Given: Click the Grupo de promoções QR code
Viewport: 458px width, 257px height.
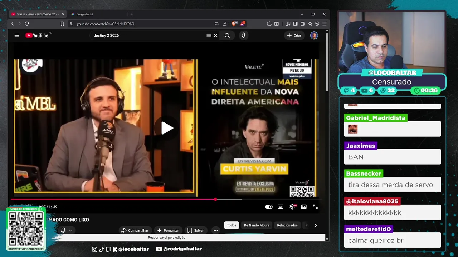Looking at the screenshot, I should click(x=26, y=229).
